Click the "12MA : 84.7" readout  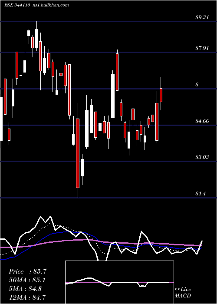(27, 297)
